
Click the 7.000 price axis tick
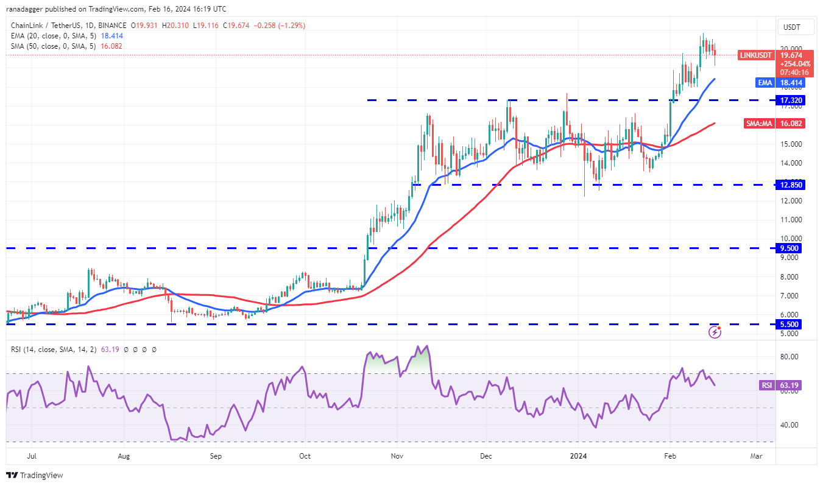click(x=791, y=296)
